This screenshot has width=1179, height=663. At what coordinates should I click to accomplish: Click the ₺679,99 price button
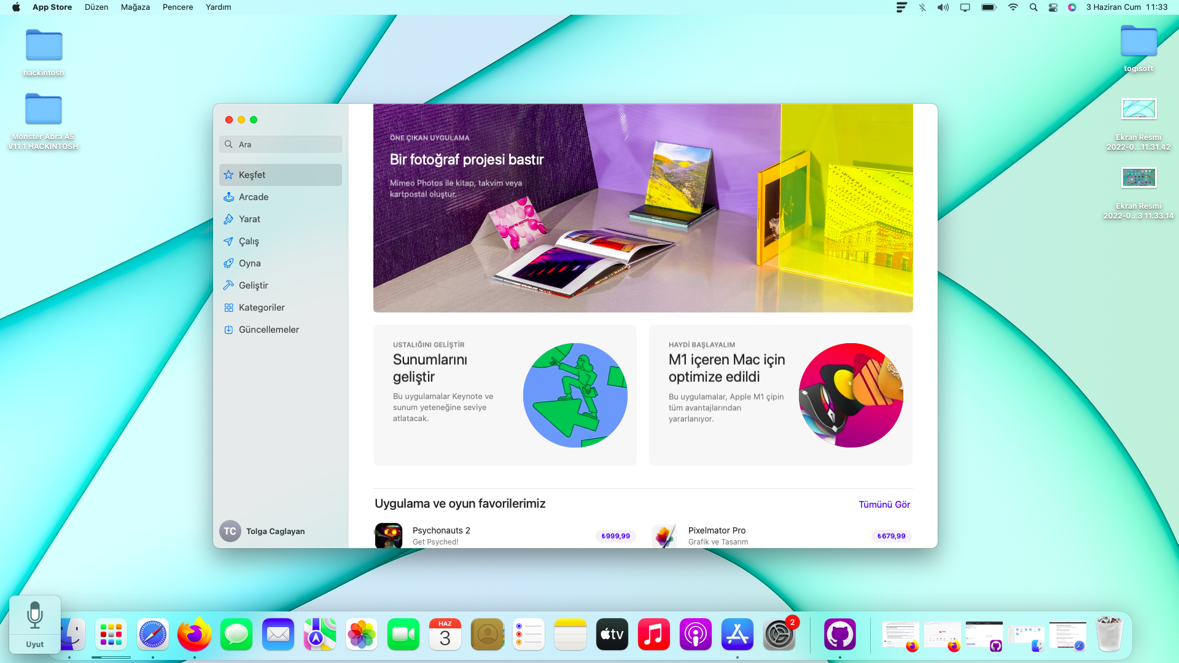tap(891, 536)
